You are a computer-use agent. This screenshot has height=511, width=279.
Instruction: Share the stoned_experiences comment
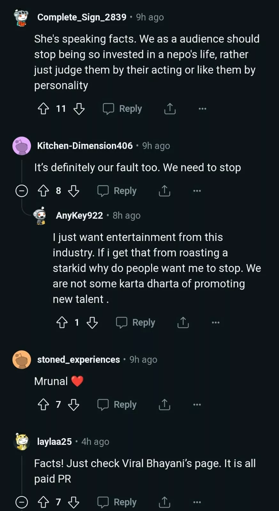pos(164,405)
